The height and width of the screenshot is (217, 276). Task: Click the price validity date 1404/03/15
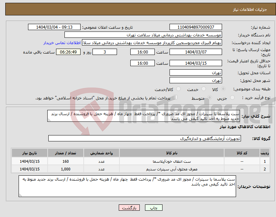tap(195, 63)
